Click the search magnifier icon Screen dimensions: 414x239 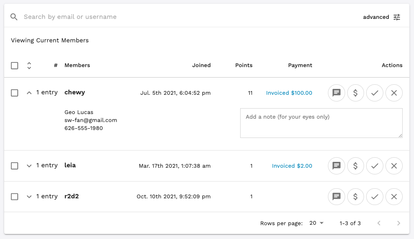tap(14, 17)
